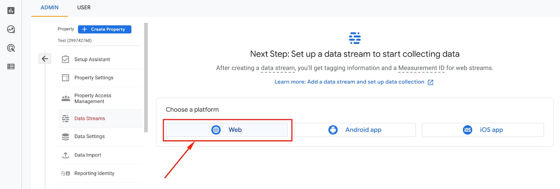Click the external link icon after Learn more
The image size is (560, 189).
click(x=430, y=82)
